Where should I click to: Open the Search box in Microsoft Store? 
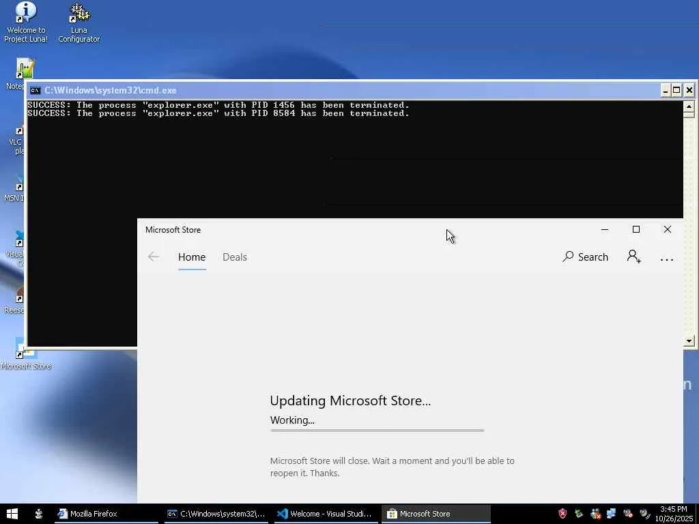[585, 257]
